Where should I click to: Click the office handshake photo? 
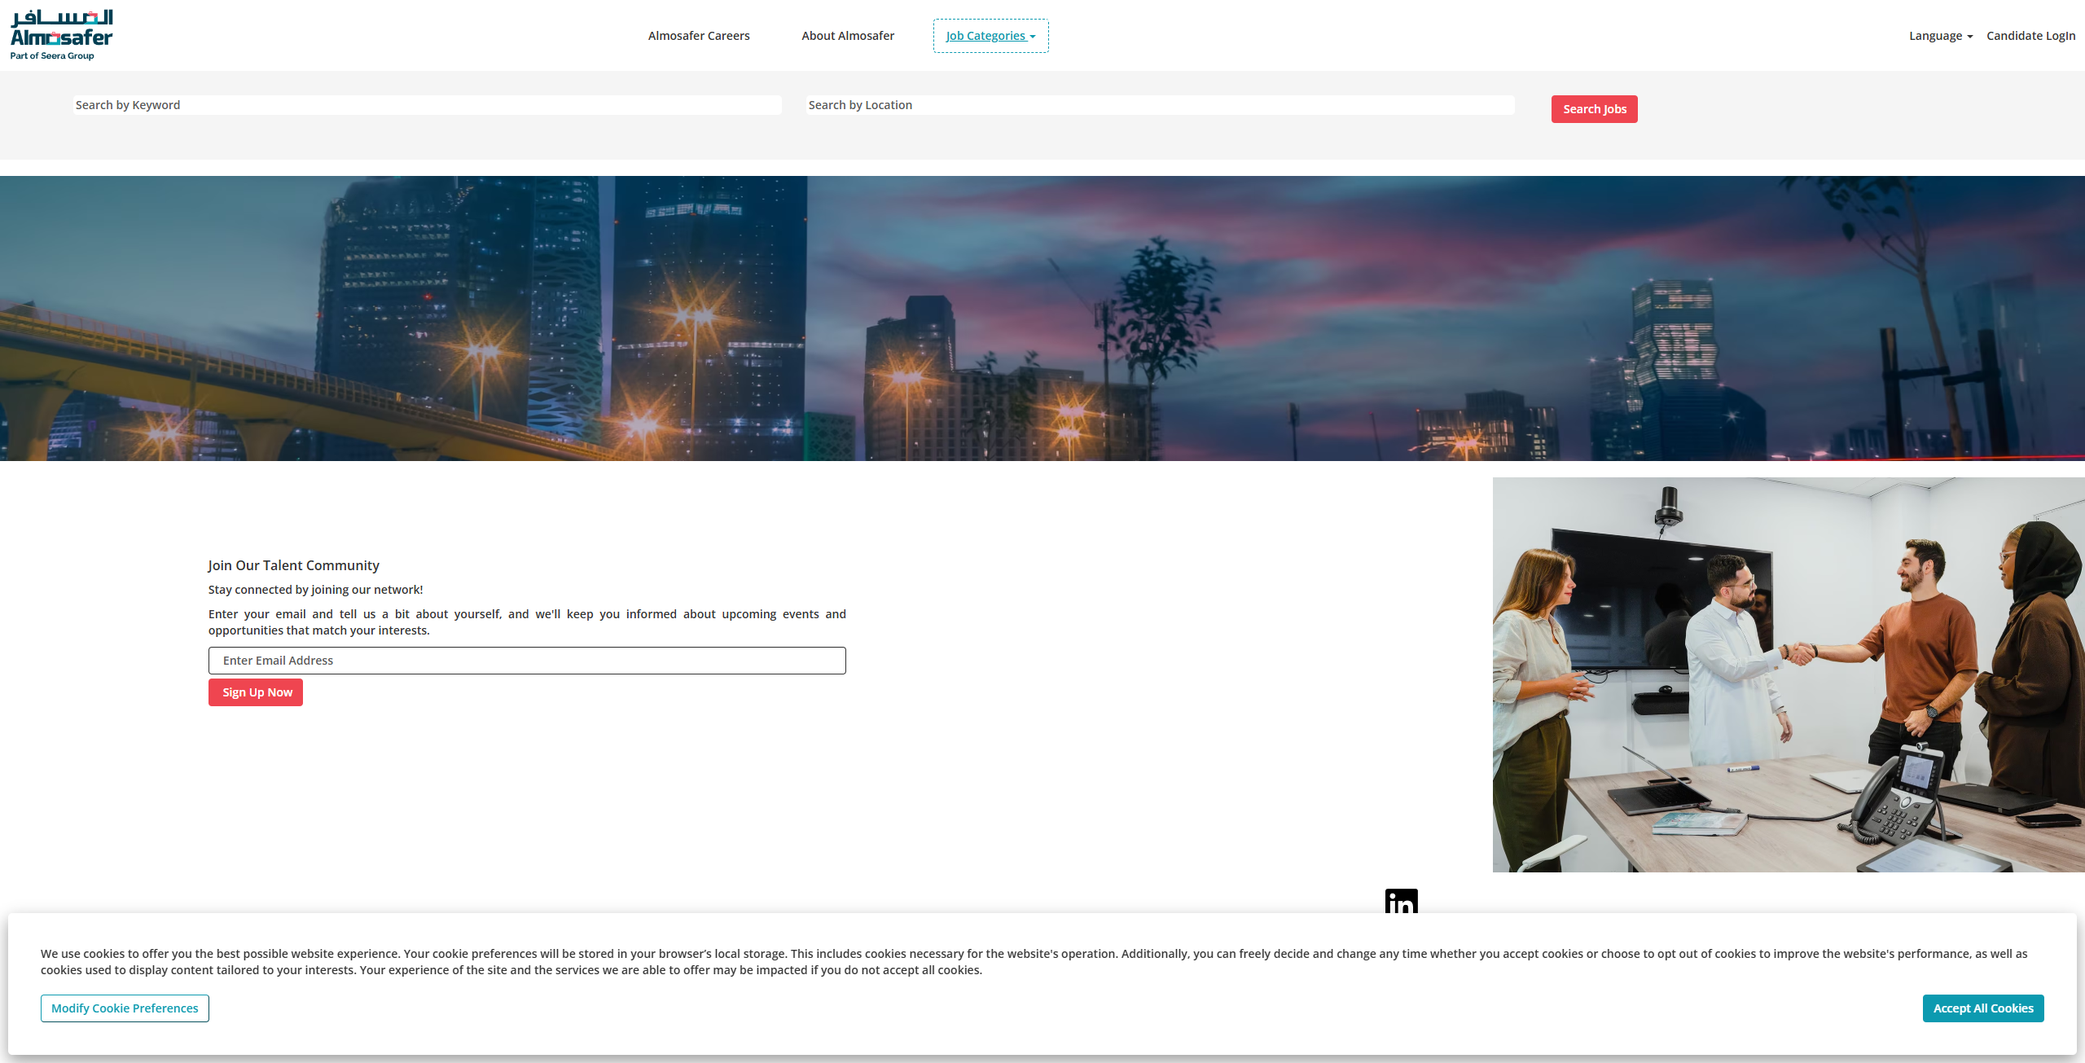click(1788, 674)
